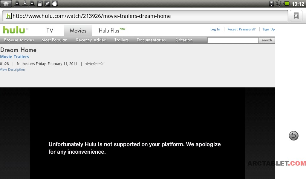Click the search button
306x179 pixels.
pos(267,40)
